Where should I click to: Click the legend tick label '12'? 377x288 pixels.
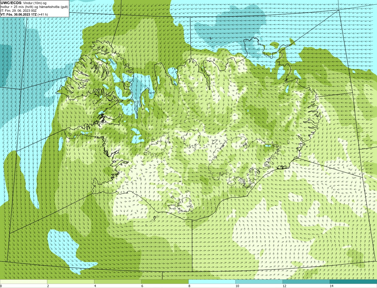point(284,286)
